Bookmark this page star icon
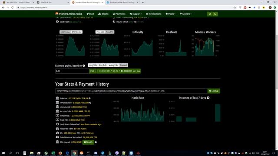The width and height of the screenshot is (278, 156). [x=235, y=8]
